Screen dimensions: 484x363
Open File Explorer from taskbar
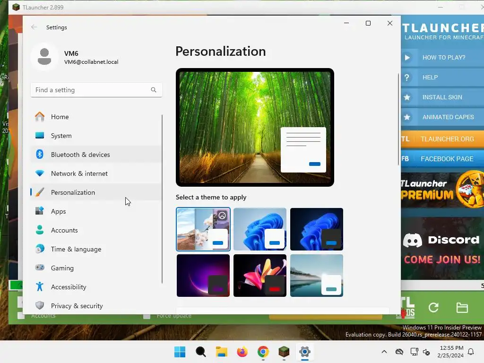point(221,352)
